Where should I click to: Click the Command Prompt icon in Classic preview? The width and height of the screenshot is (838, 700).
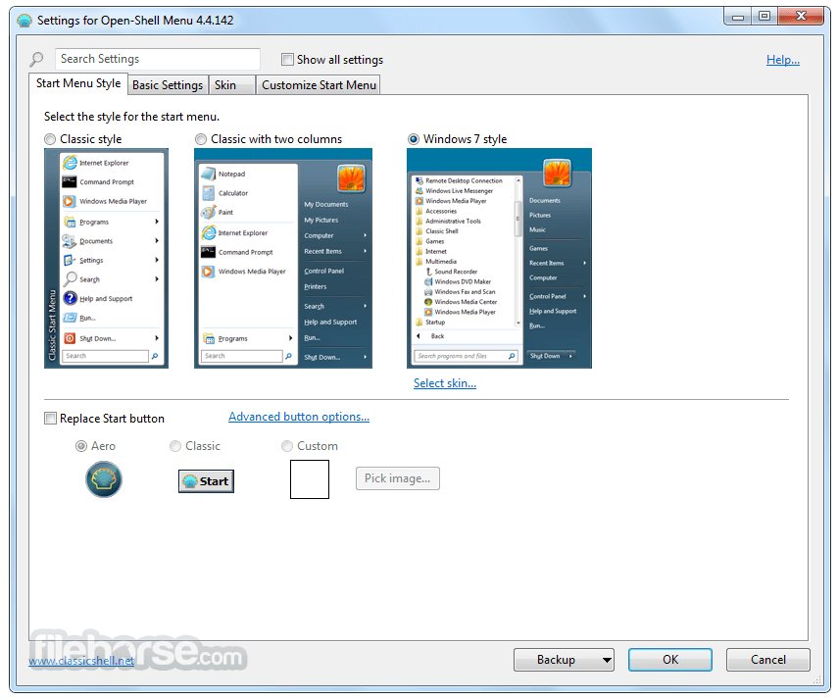[x=70, y=181]
